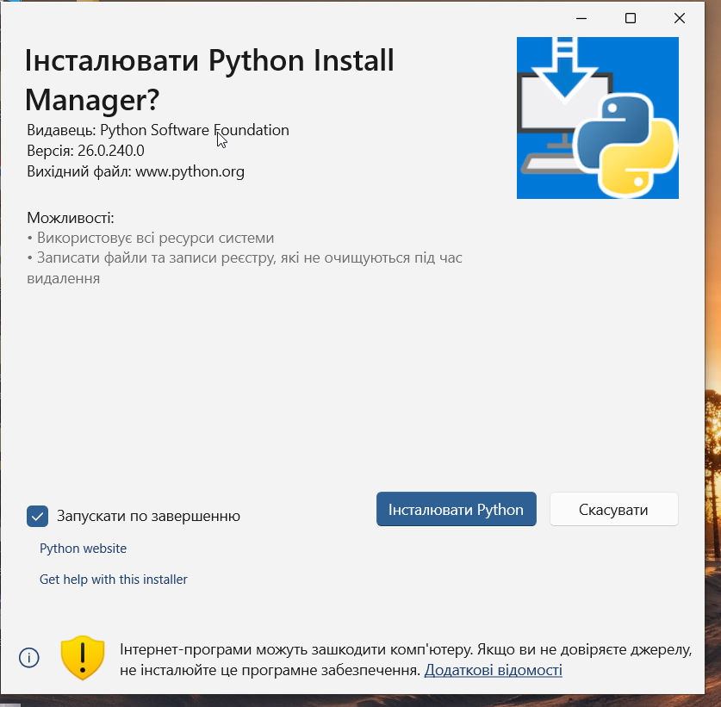Click text Використовує всі ресурси системи

click(x=155, y=238)
